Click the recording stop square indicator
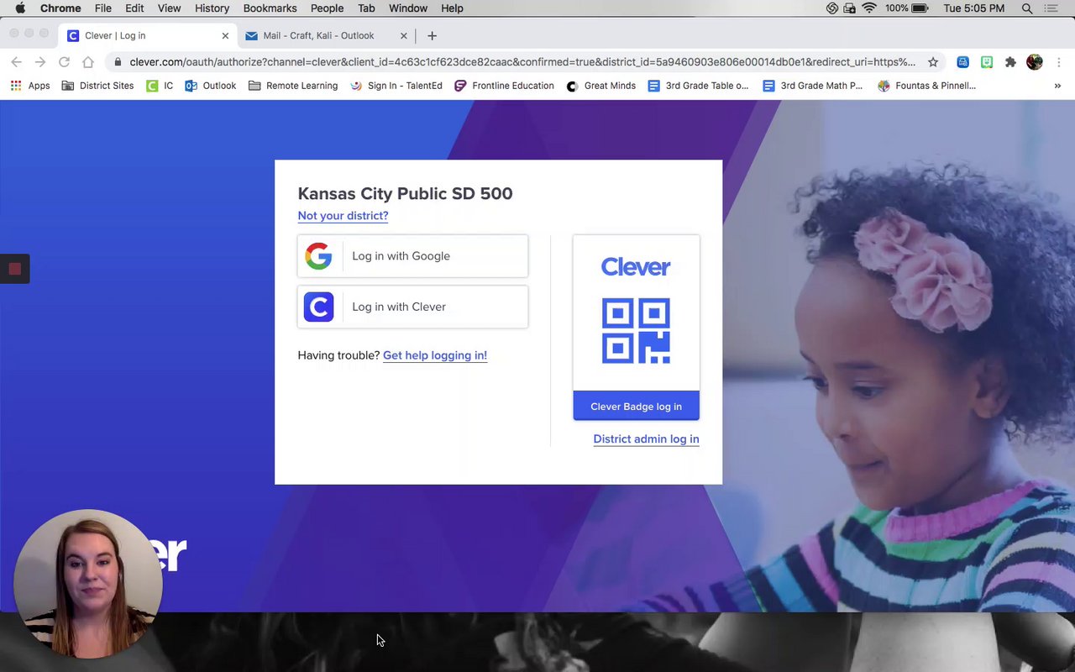The image size is (1075, 672). (x=14, y=269)
